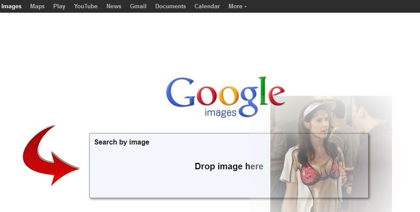420x212 pixels.
Task: Select YouTube in the navigation bar
Action: pyautogui.click(x=86, y=6)
